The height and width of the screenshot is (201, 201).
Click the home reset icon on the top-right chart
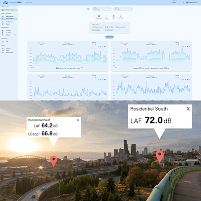pos(187,47)
